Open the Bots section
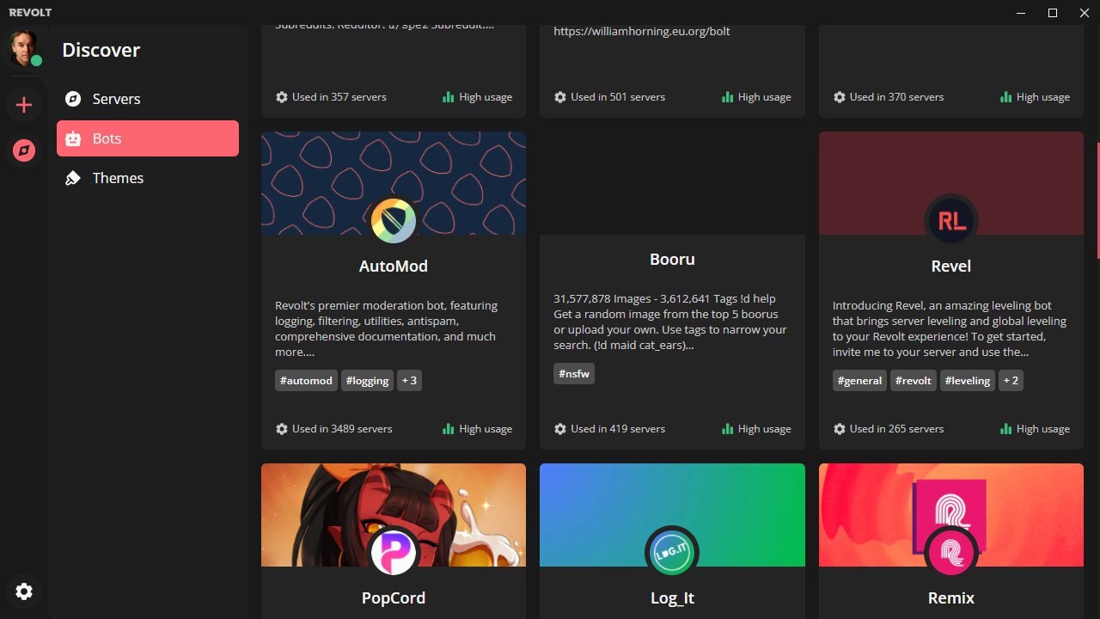 tap(148, 138)
